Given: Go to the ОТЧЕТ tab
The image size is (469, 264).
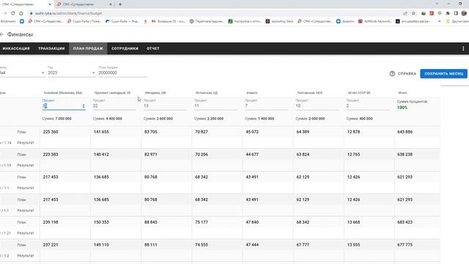Looking at the screenshot, I should (153, 48).
